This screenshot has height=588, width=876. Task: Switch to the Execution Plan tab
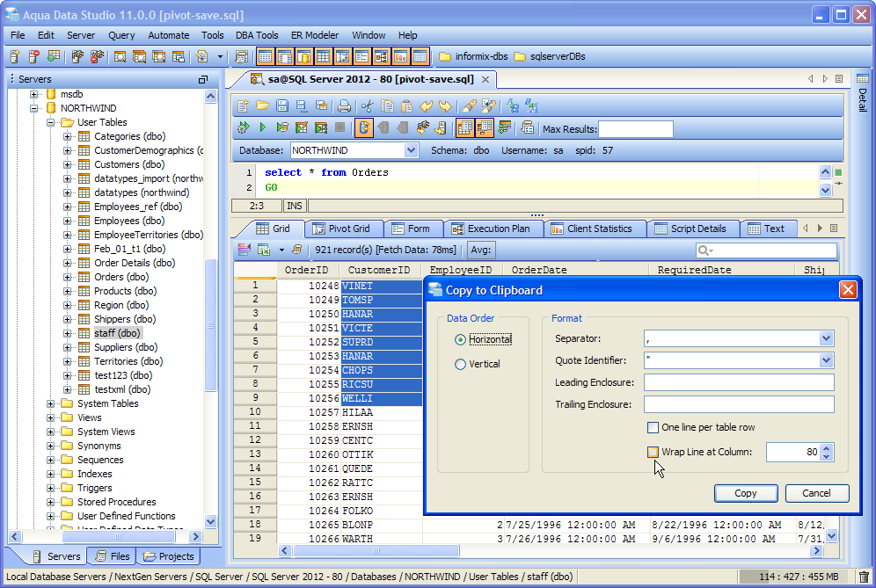(491, 229)
